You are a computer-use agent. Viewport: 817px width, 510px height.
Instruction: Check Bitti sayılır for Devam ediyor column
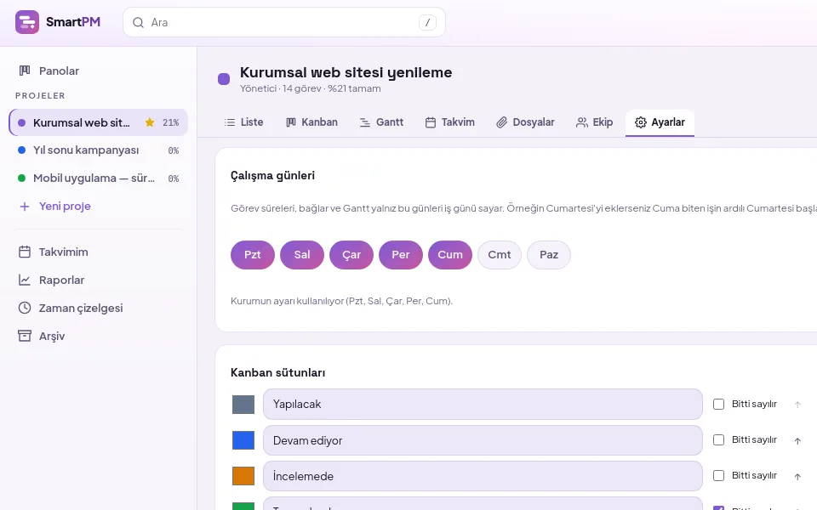coord(718,439)
